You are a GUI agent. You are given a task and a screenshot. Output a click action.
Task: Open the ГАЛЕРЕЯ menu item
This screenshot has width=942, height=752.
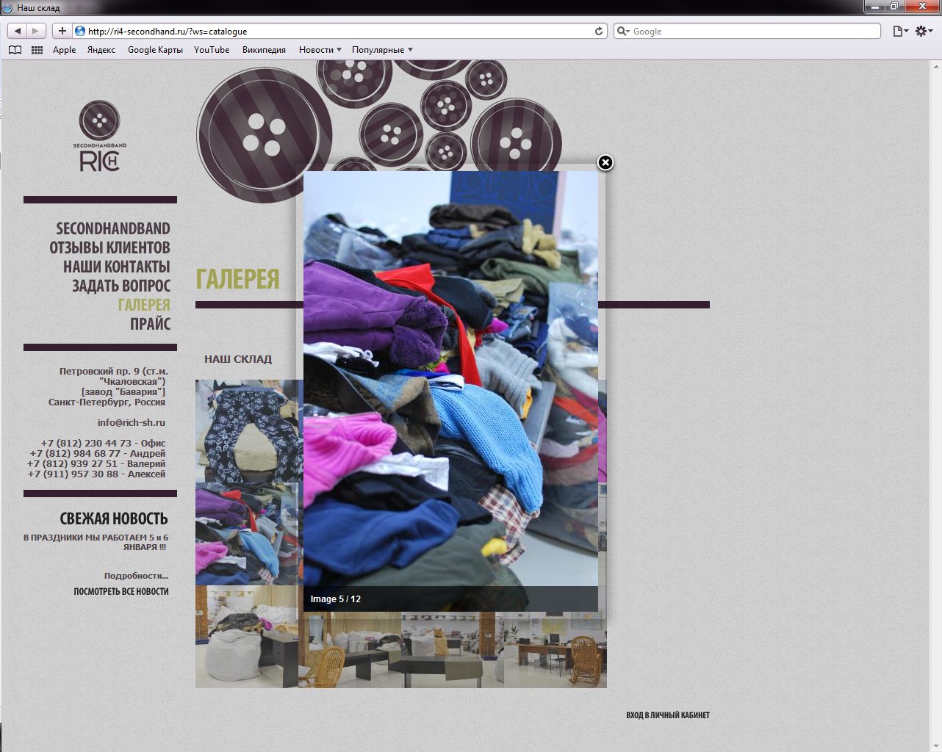[144, 305]
